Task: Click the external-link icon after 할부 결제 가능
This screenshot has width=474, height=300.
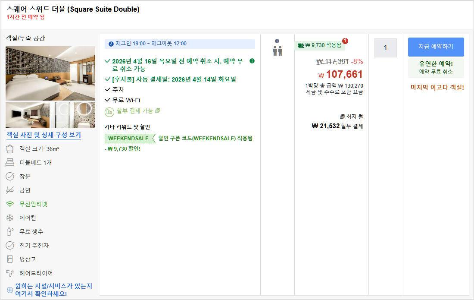Action: click(x=157, y=111)
